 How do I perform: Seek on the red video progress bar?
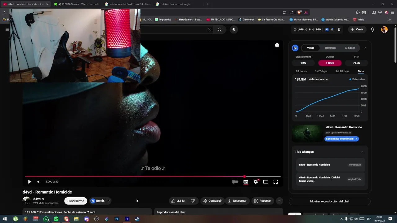coord(153,177)
